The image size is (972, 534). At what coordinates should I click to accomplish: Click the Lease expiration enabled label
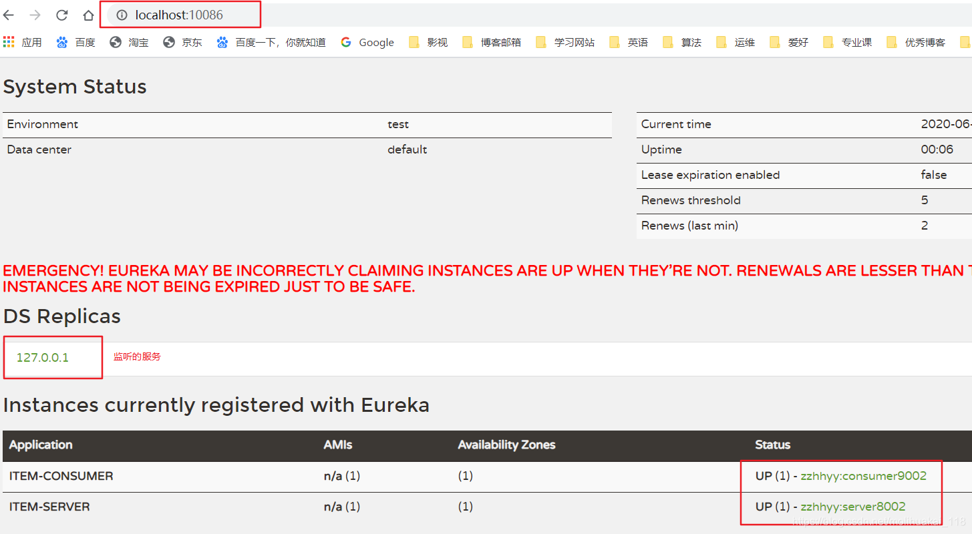tap(711, 175)
